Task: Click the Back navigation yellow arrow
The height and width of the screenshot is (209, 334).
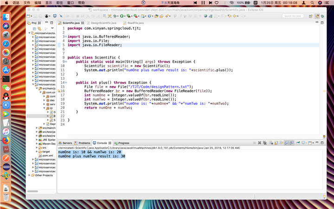Action: pos(235,16)
